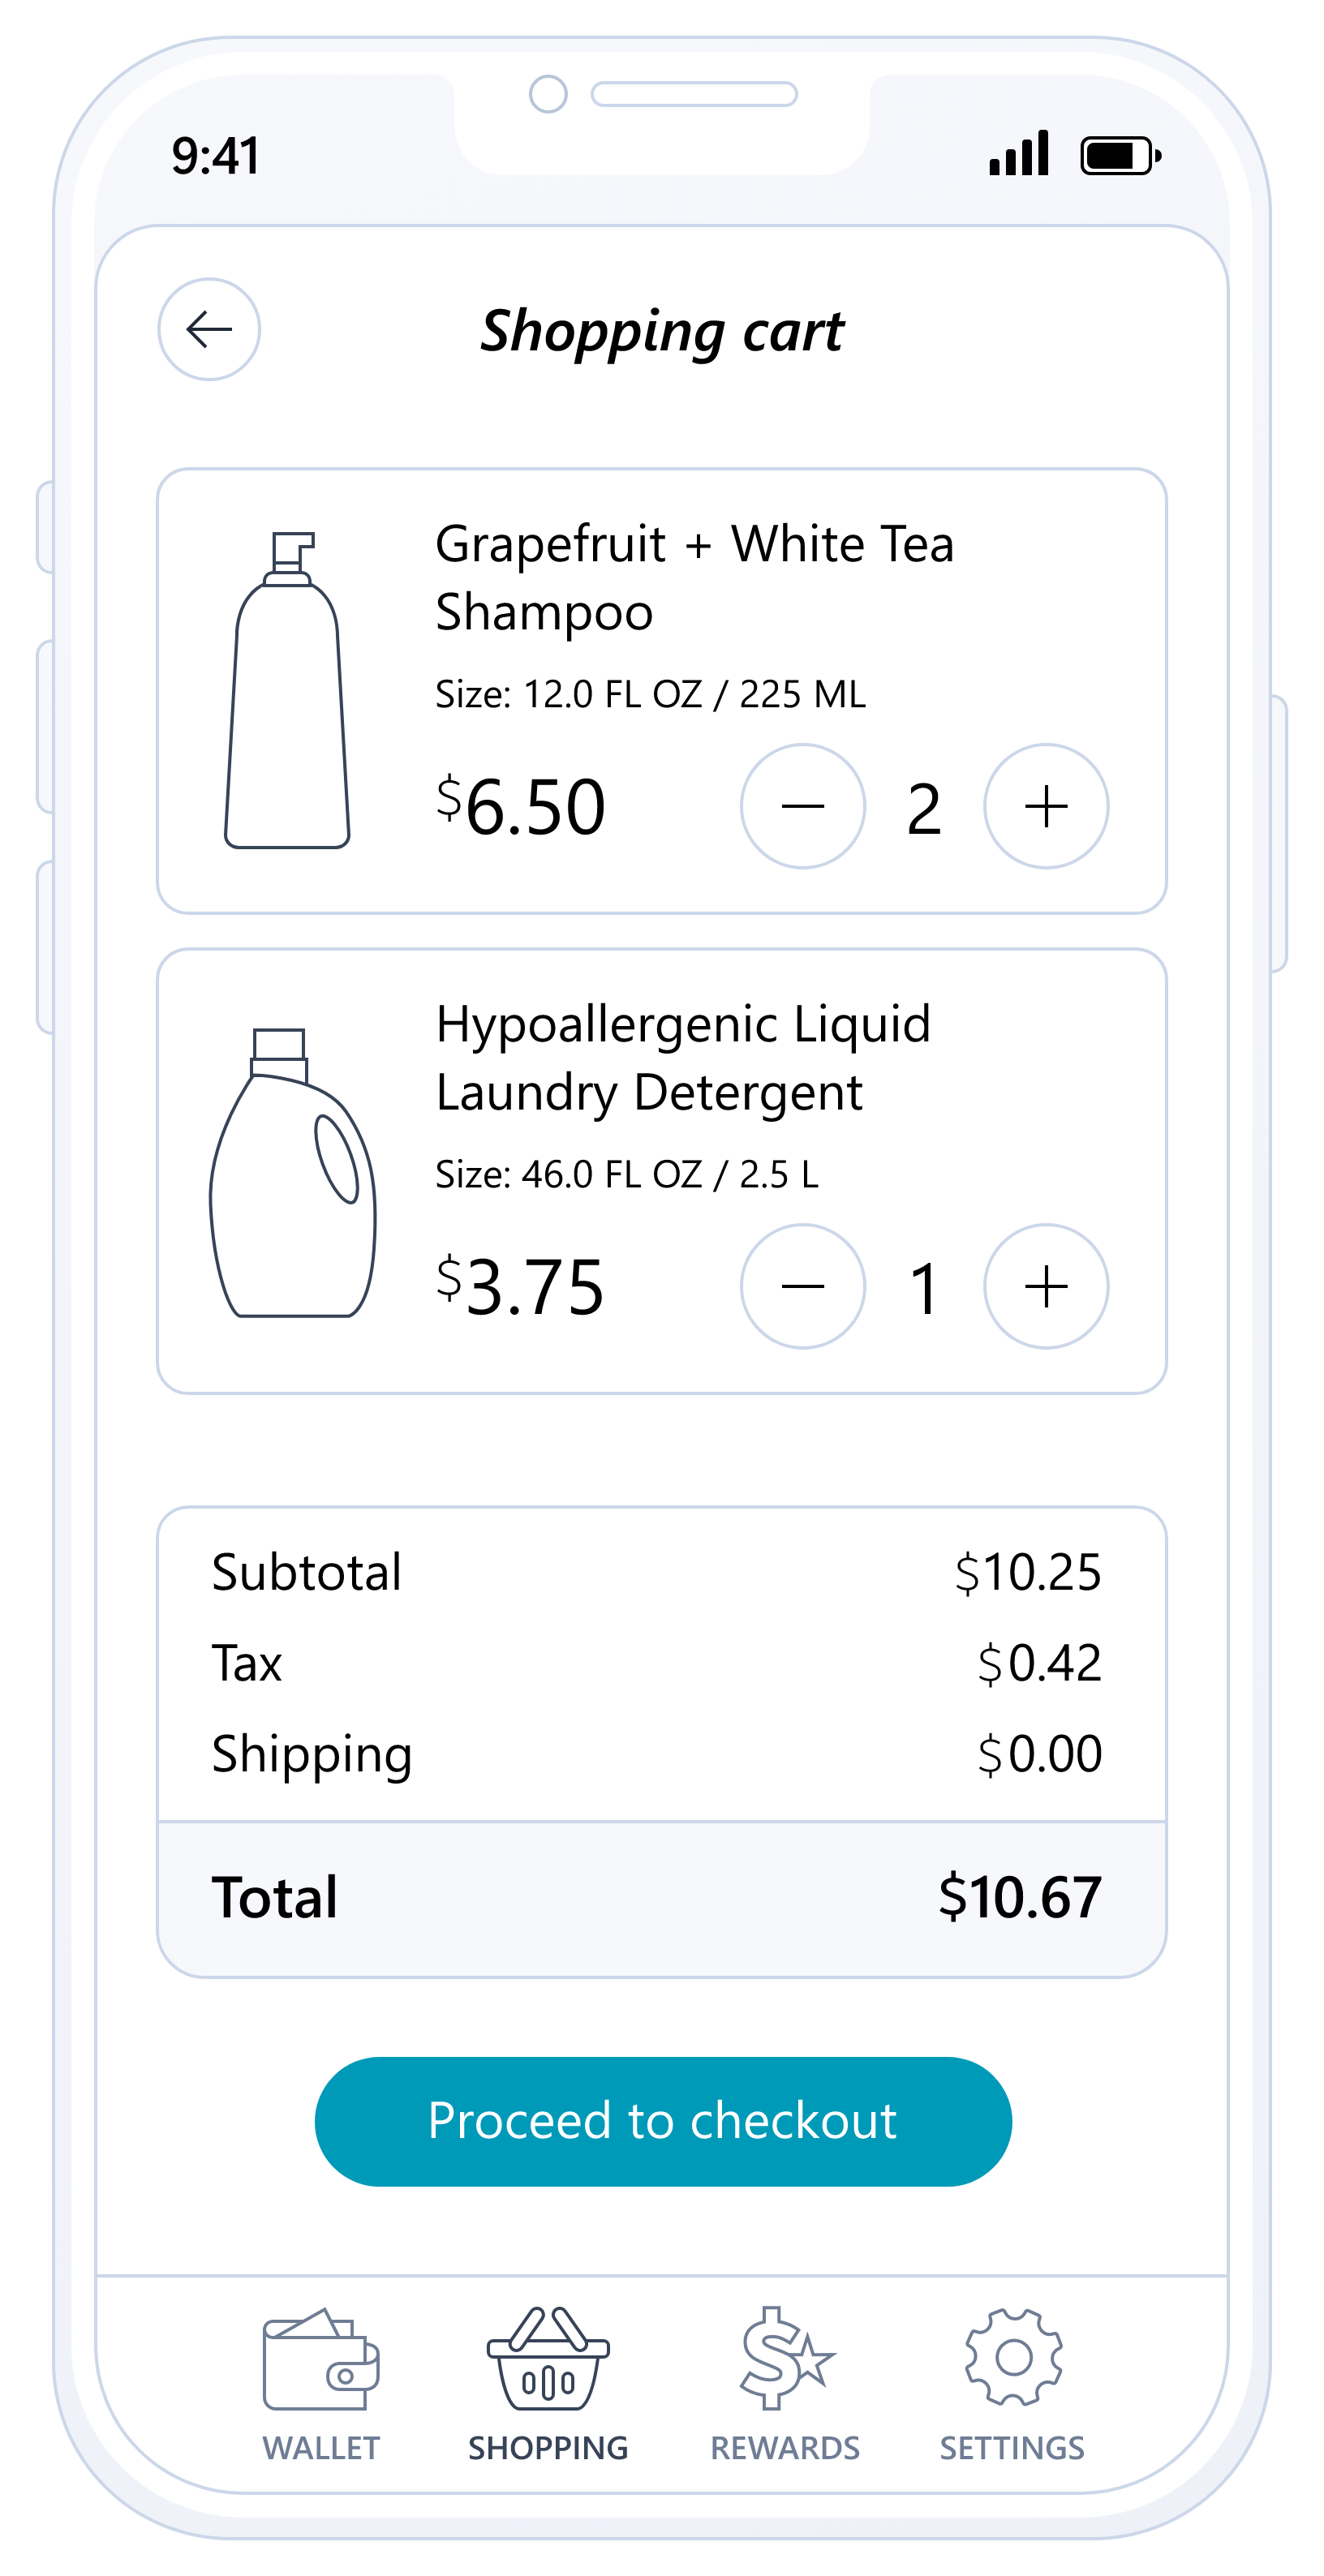
Task: Tap the Total amount row
Action: tap(662, 1897)
